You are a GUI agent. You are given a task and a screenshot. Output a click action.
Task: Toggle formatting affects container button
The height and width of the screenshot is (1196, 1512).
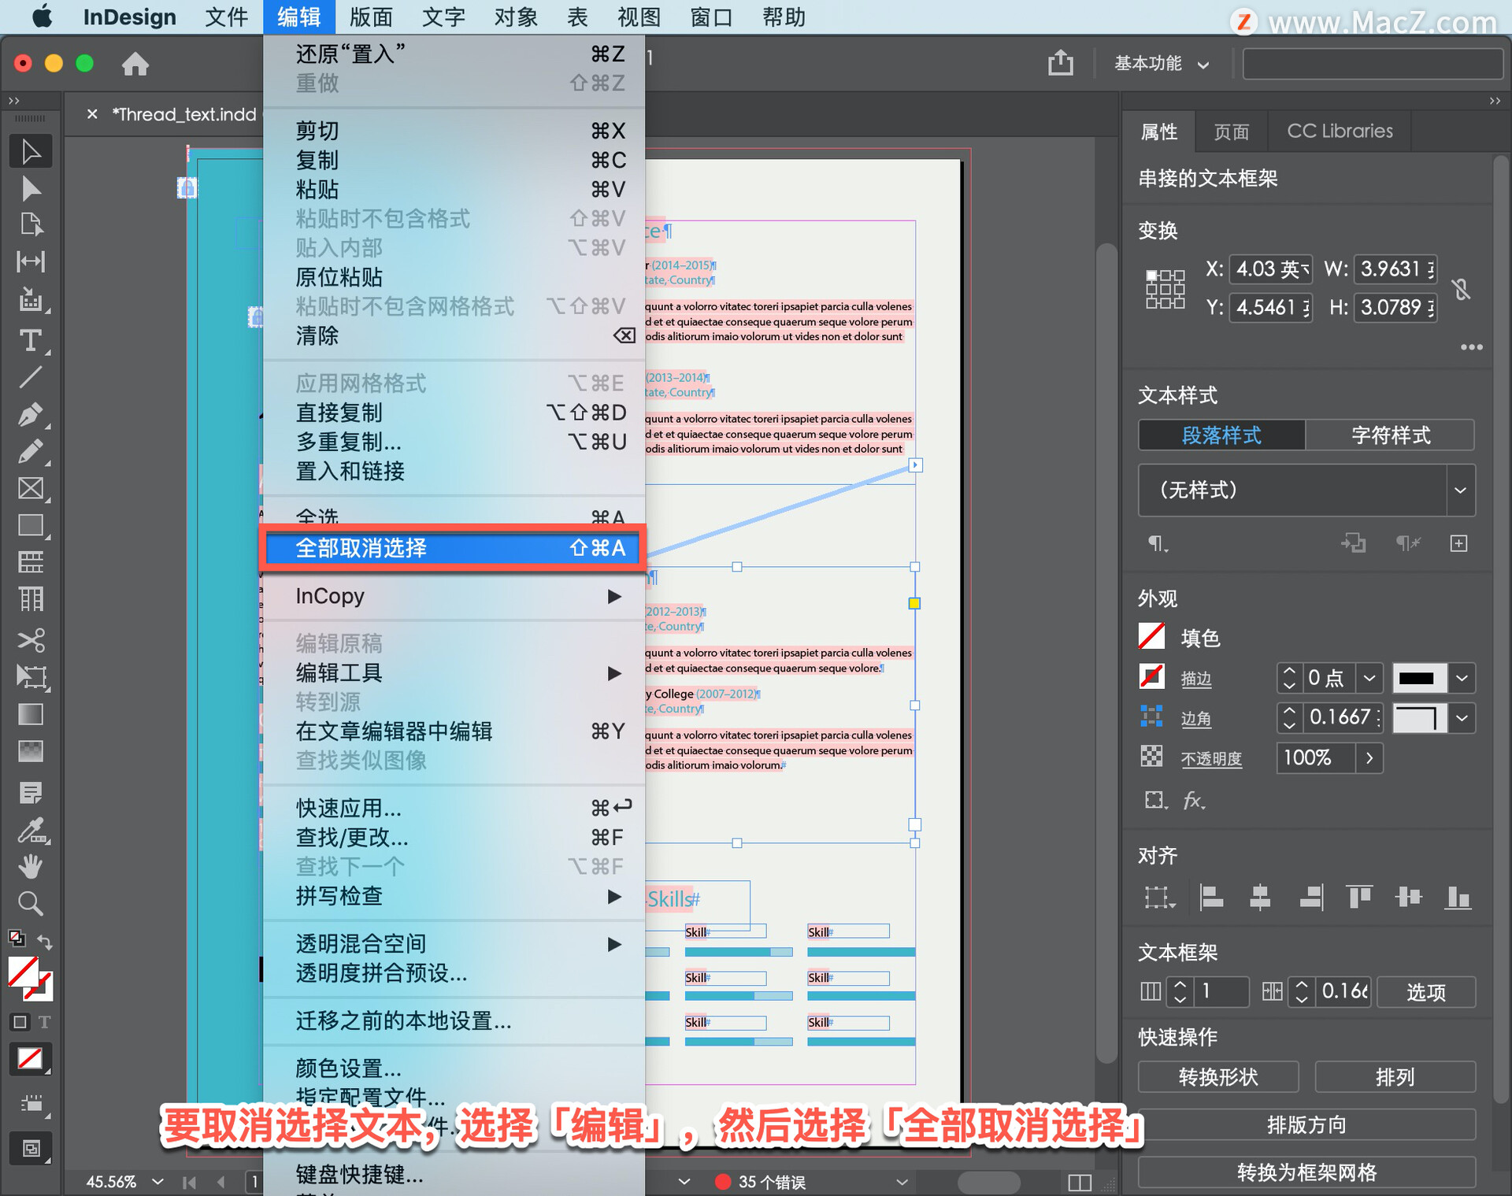[20, 1022]
